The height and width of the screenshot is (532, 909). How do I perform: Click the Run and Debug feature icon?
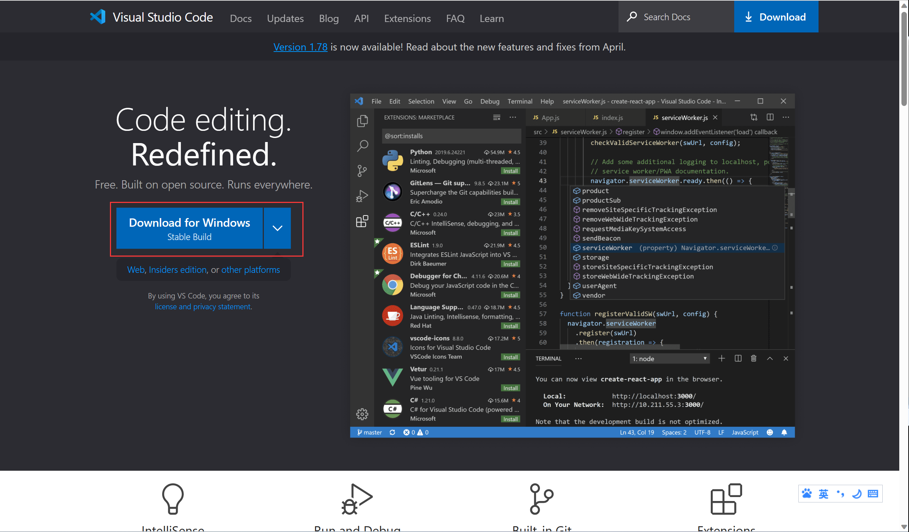pos(357,499)
